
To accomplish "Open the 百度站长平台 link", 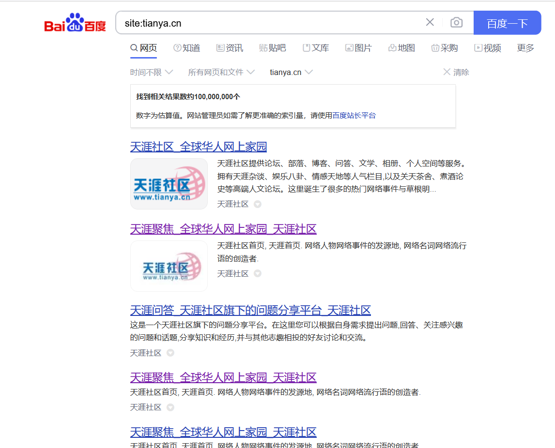I will [354, 115].
